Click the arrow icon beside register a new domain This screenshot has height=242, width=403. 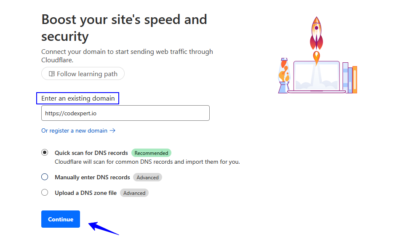112,130
